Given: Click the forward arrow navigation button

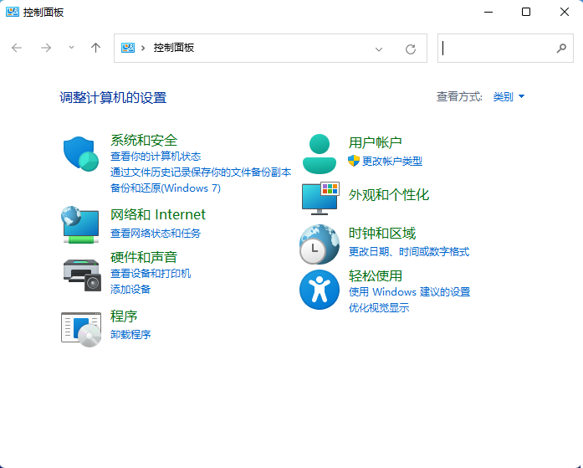Looking at the screenshot, I should click(46, 48).
